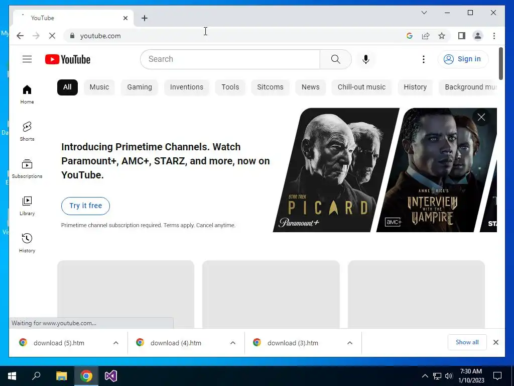Viewport: 514px width, 386px height.
Task: Open History in the sidebar
Action: point(27,243)
